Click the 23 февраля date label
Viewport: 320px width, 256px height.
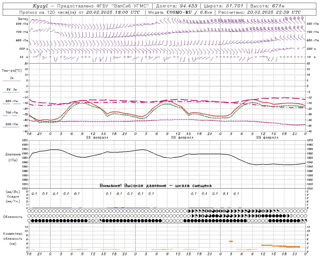[x=267, y=137]
